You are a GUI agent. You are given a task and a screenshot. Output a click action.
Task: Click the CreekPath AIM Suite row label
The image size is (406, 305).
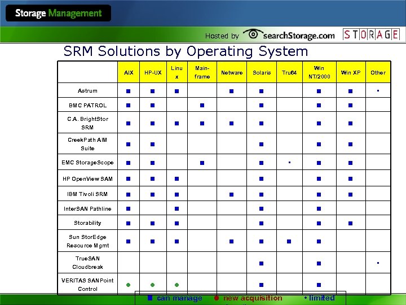coord(87,144)
